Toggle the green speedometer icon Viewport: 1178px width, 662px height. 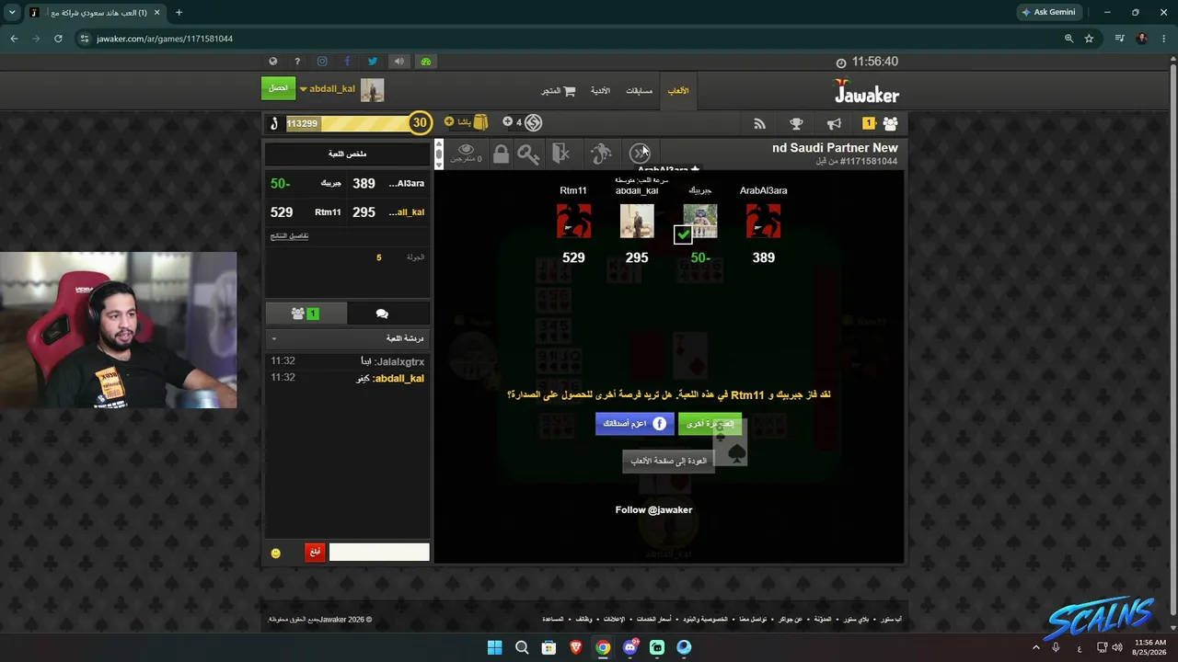pyautogui.click(x=425, y=62)
